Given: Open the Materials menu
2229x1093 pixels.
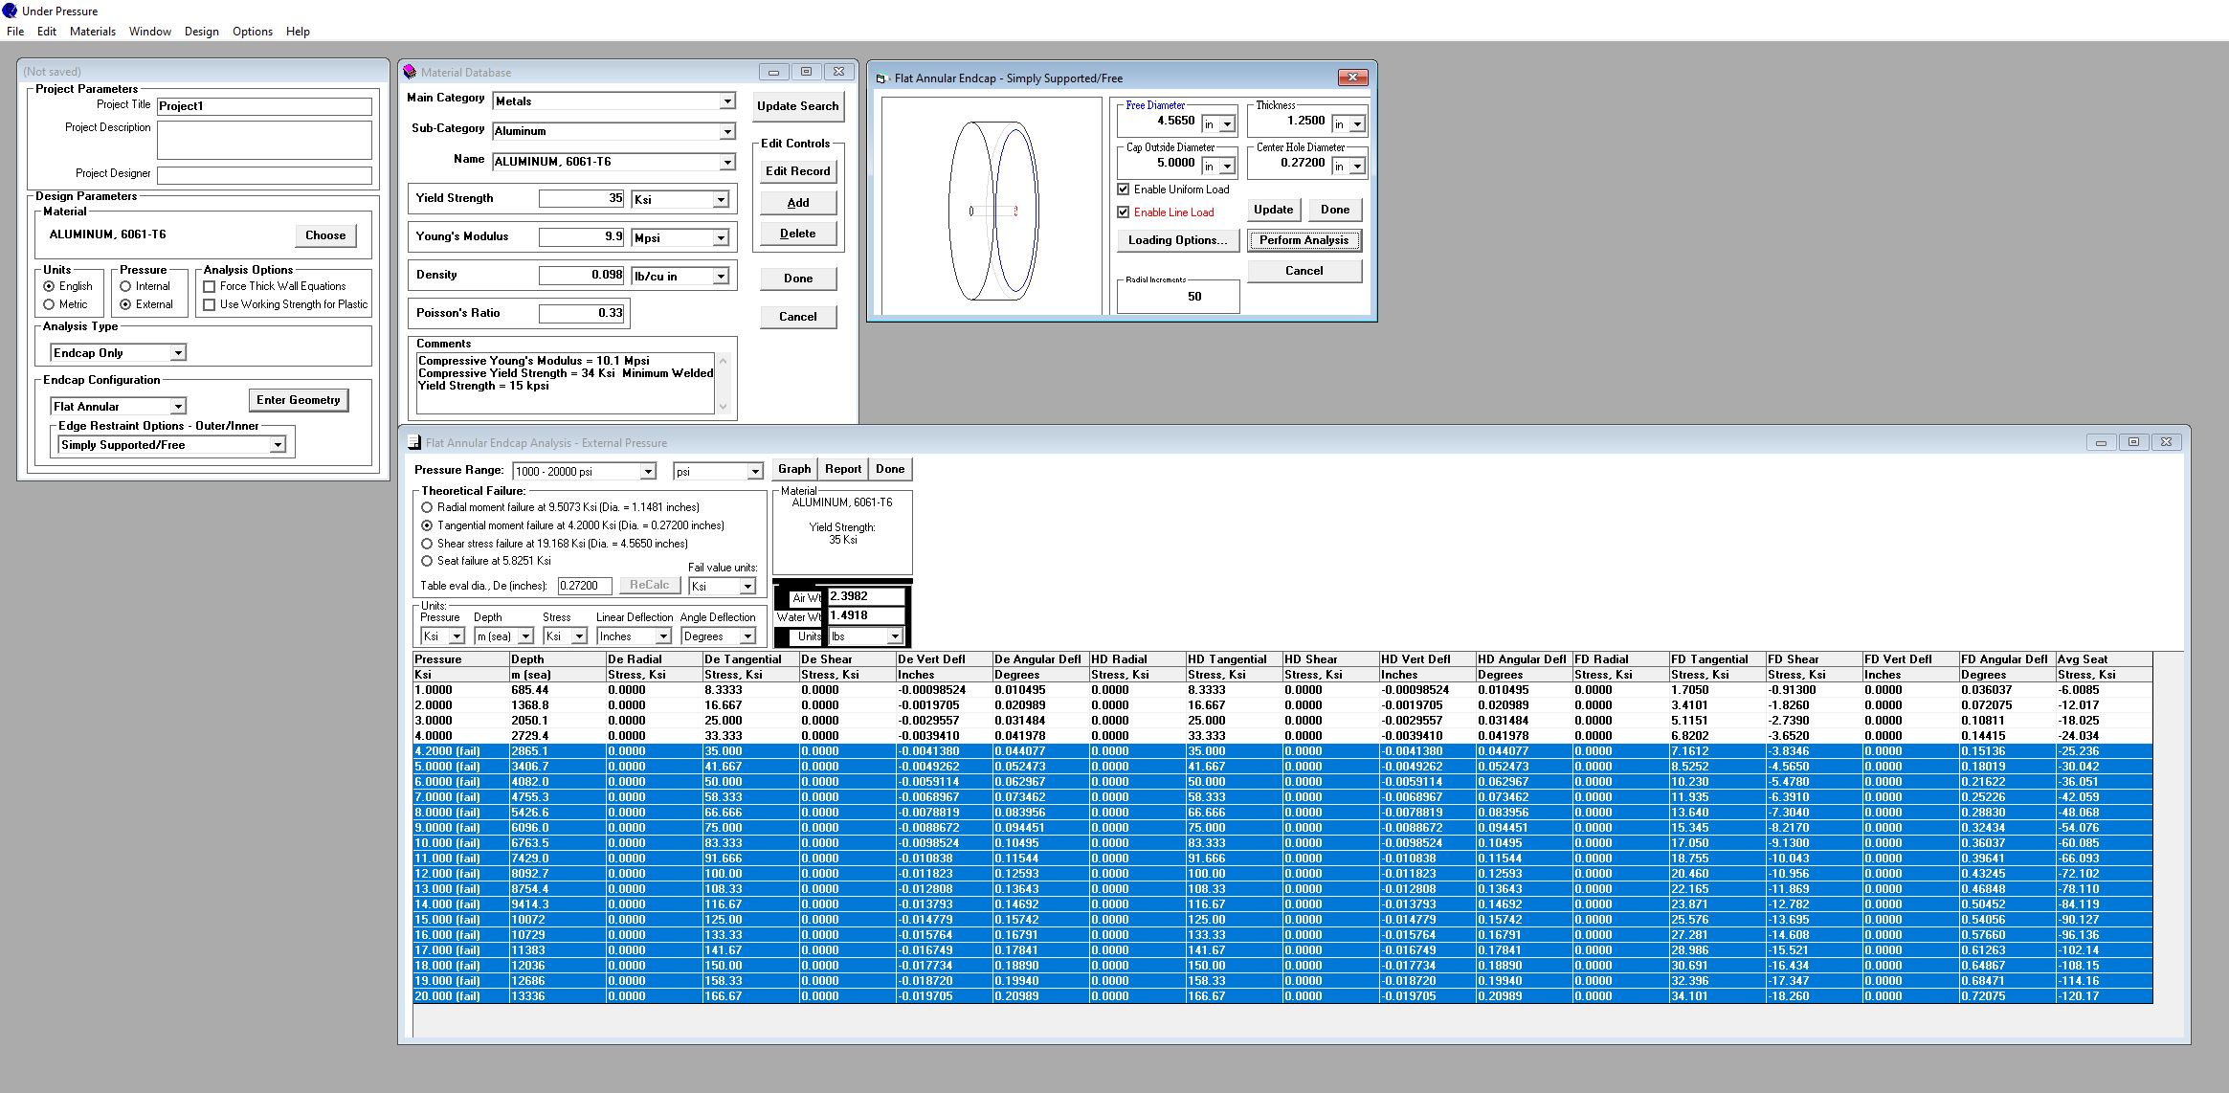Looking at the screenshot, I should 93,32.
